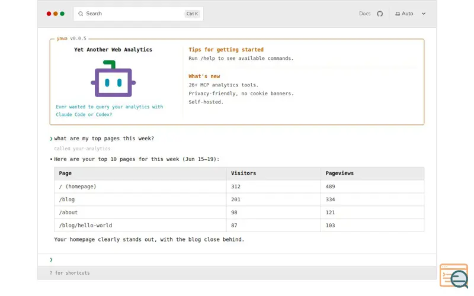Click the search magnifier icon
474x296 pixels.
[81, 14]
